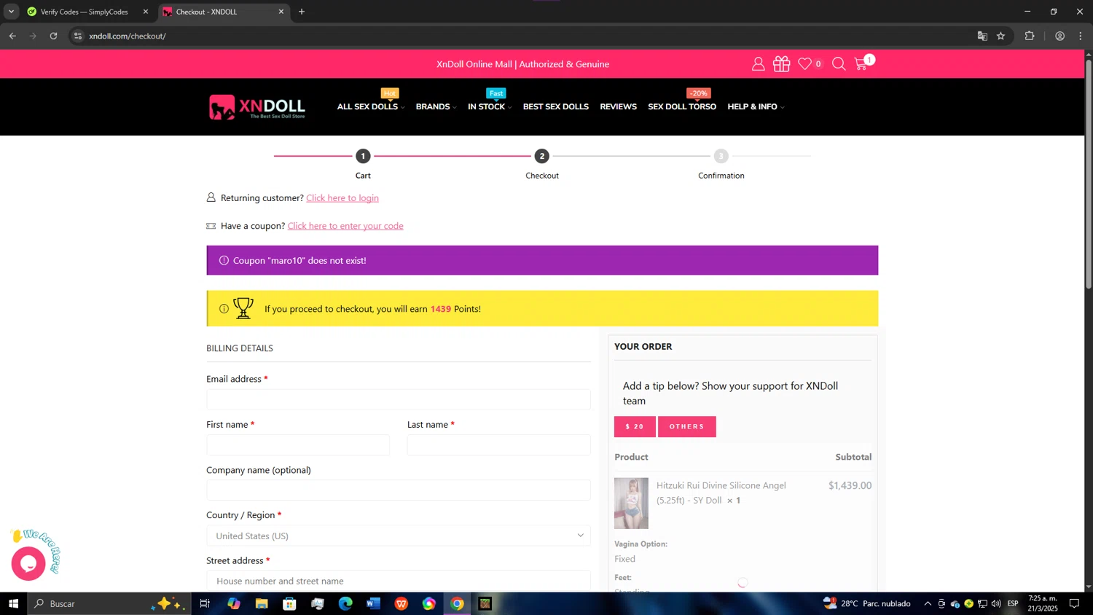Open SEX DOLL TORSO page
Image resolution: width=1093 pixels, height=615 pixels.
click(682, 106)
